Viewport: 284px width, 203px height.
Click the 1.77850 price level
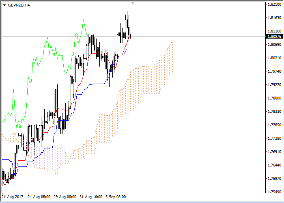(x=274, y=125)
